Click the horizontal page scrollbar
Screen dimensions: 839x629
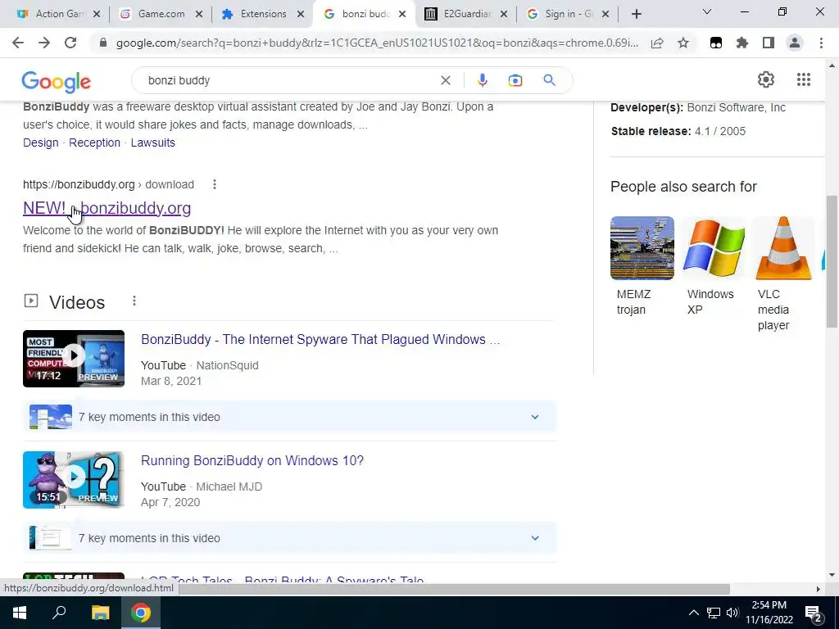pyautogui.click(x=455, y=589)
